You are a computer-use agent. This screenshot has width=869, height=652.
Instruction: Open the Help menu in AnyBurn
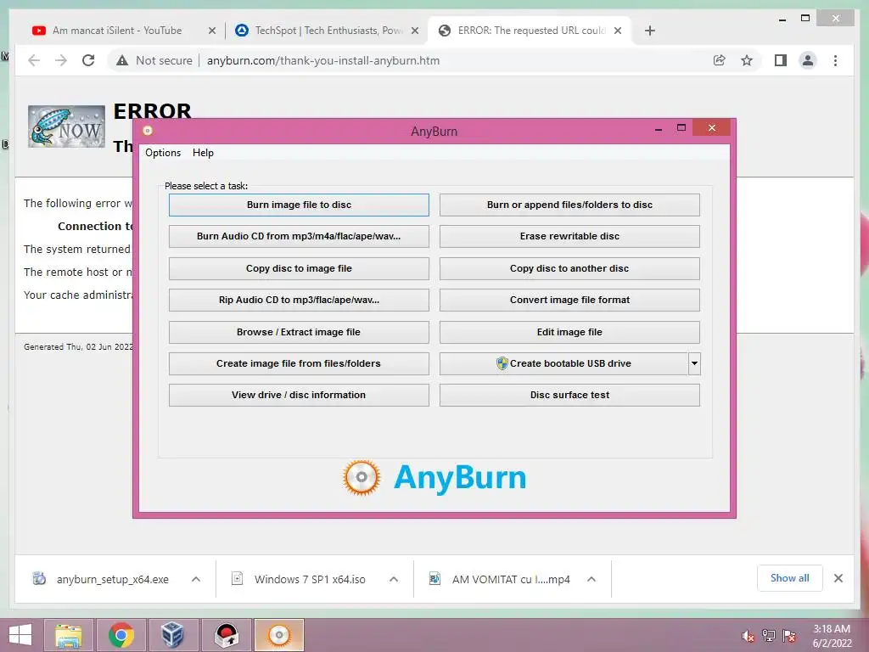tap(203, 153)
